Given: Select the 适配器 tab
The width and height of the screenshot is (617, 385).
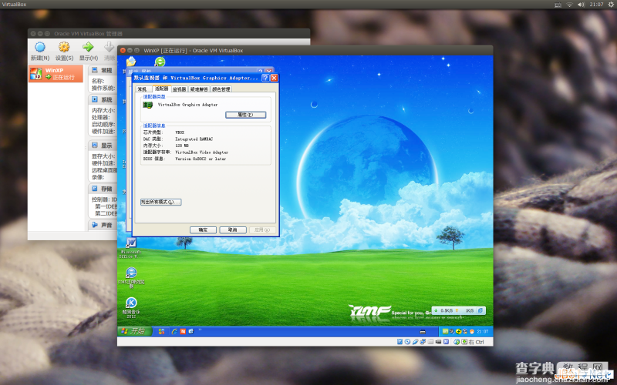Looking at the screenshot, I should [161, 89].
